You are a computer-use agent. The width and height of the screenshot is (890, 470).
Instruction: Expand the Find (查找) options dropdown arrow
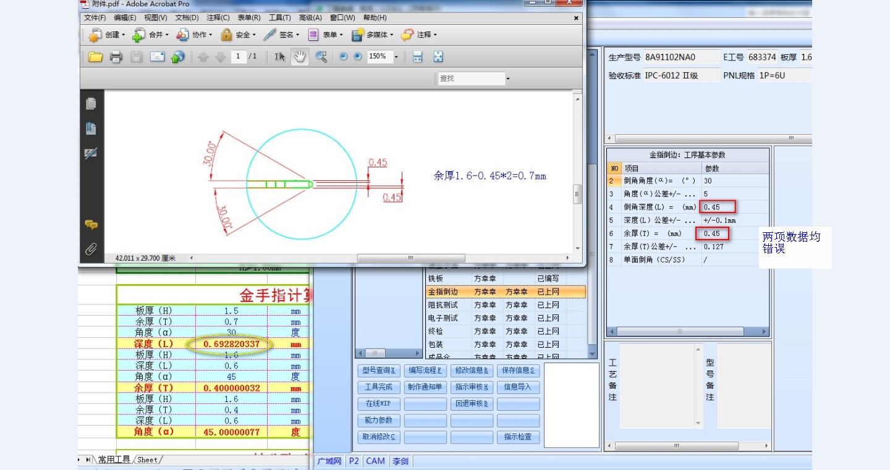(x=508, y=78)
